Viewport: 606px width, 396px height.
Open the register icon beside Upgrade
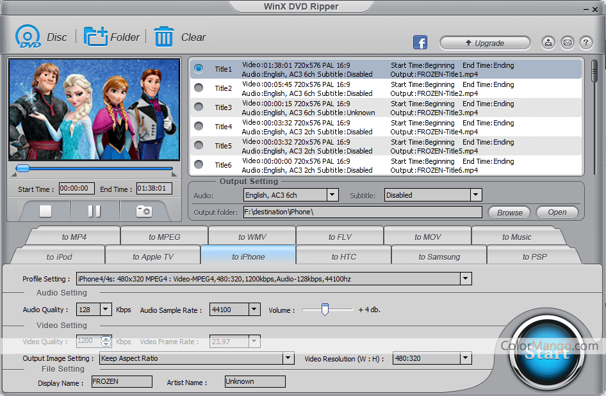coord(548,42)
